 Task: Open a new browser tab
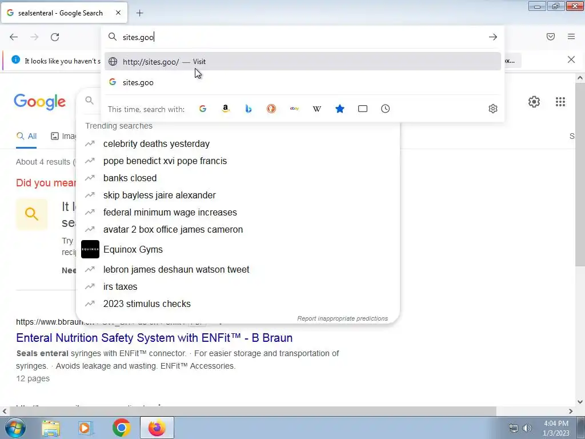click(x=139, y=13)
